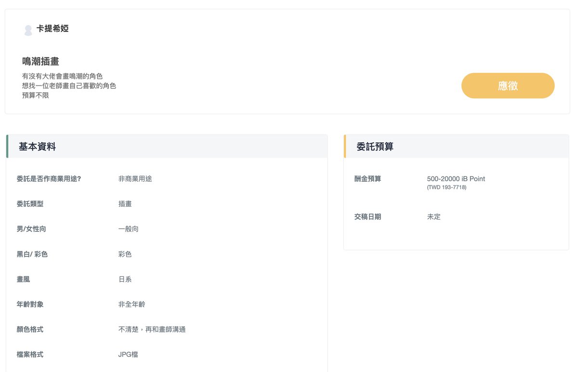Select the 非全年齡 value
Image resolution: width=578 pixels, height=372 pixels.
(131, 304)
